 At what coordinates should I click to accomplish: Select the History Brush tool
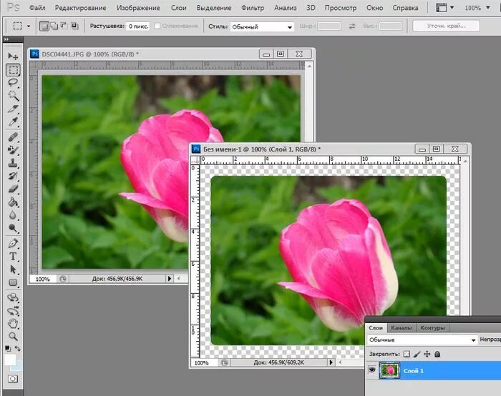[13, 176]
